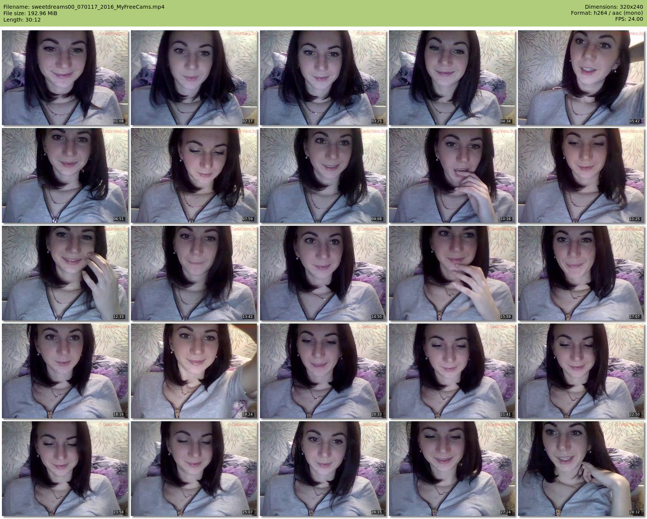Viewport: 647px width, 519px height.
Task: Click the Length 30:12 text
Action: [x=22, y=20]
